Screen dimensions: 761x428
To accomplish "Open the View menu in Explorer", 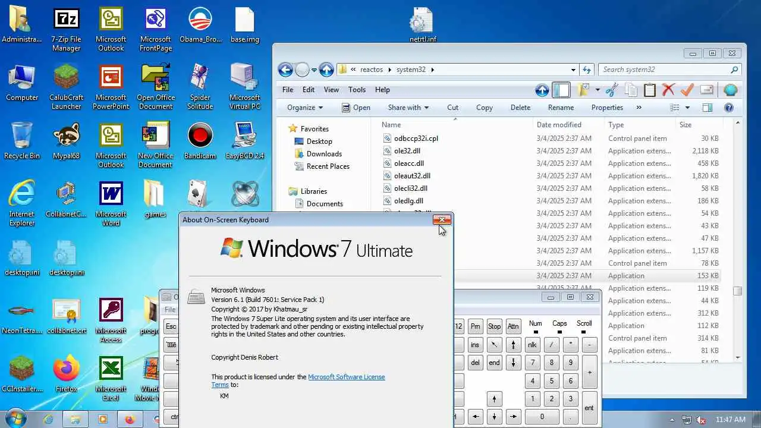I will click(331, 90).
